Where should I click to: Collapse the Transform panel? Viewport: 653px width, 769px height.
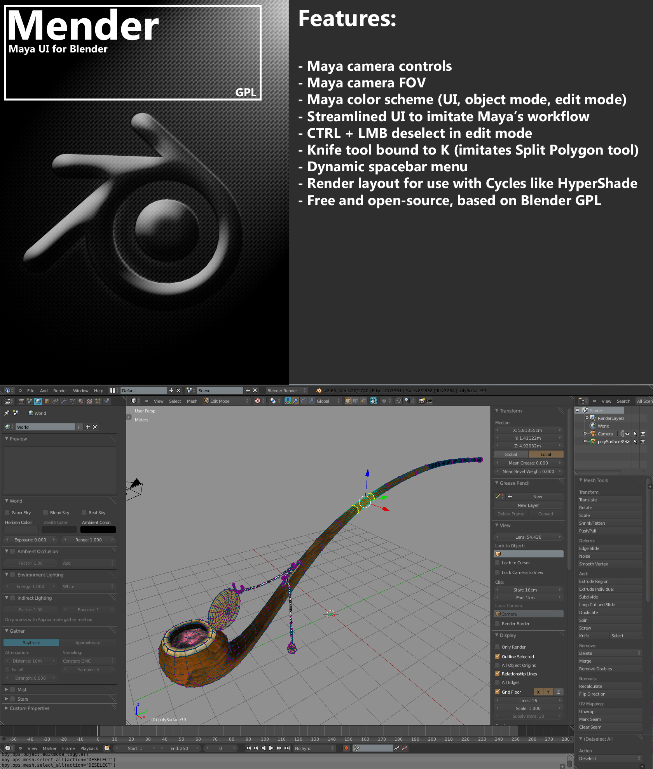pyautogui.click(x=497, y=411)
